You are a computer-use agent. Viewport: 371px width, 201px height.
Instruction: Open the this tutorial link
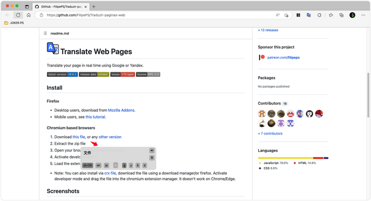pos(95,117)
